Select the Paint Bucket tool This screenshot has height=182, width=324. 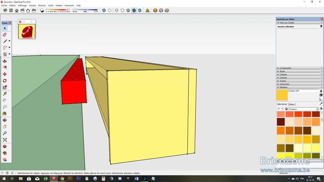click(5, 114)
